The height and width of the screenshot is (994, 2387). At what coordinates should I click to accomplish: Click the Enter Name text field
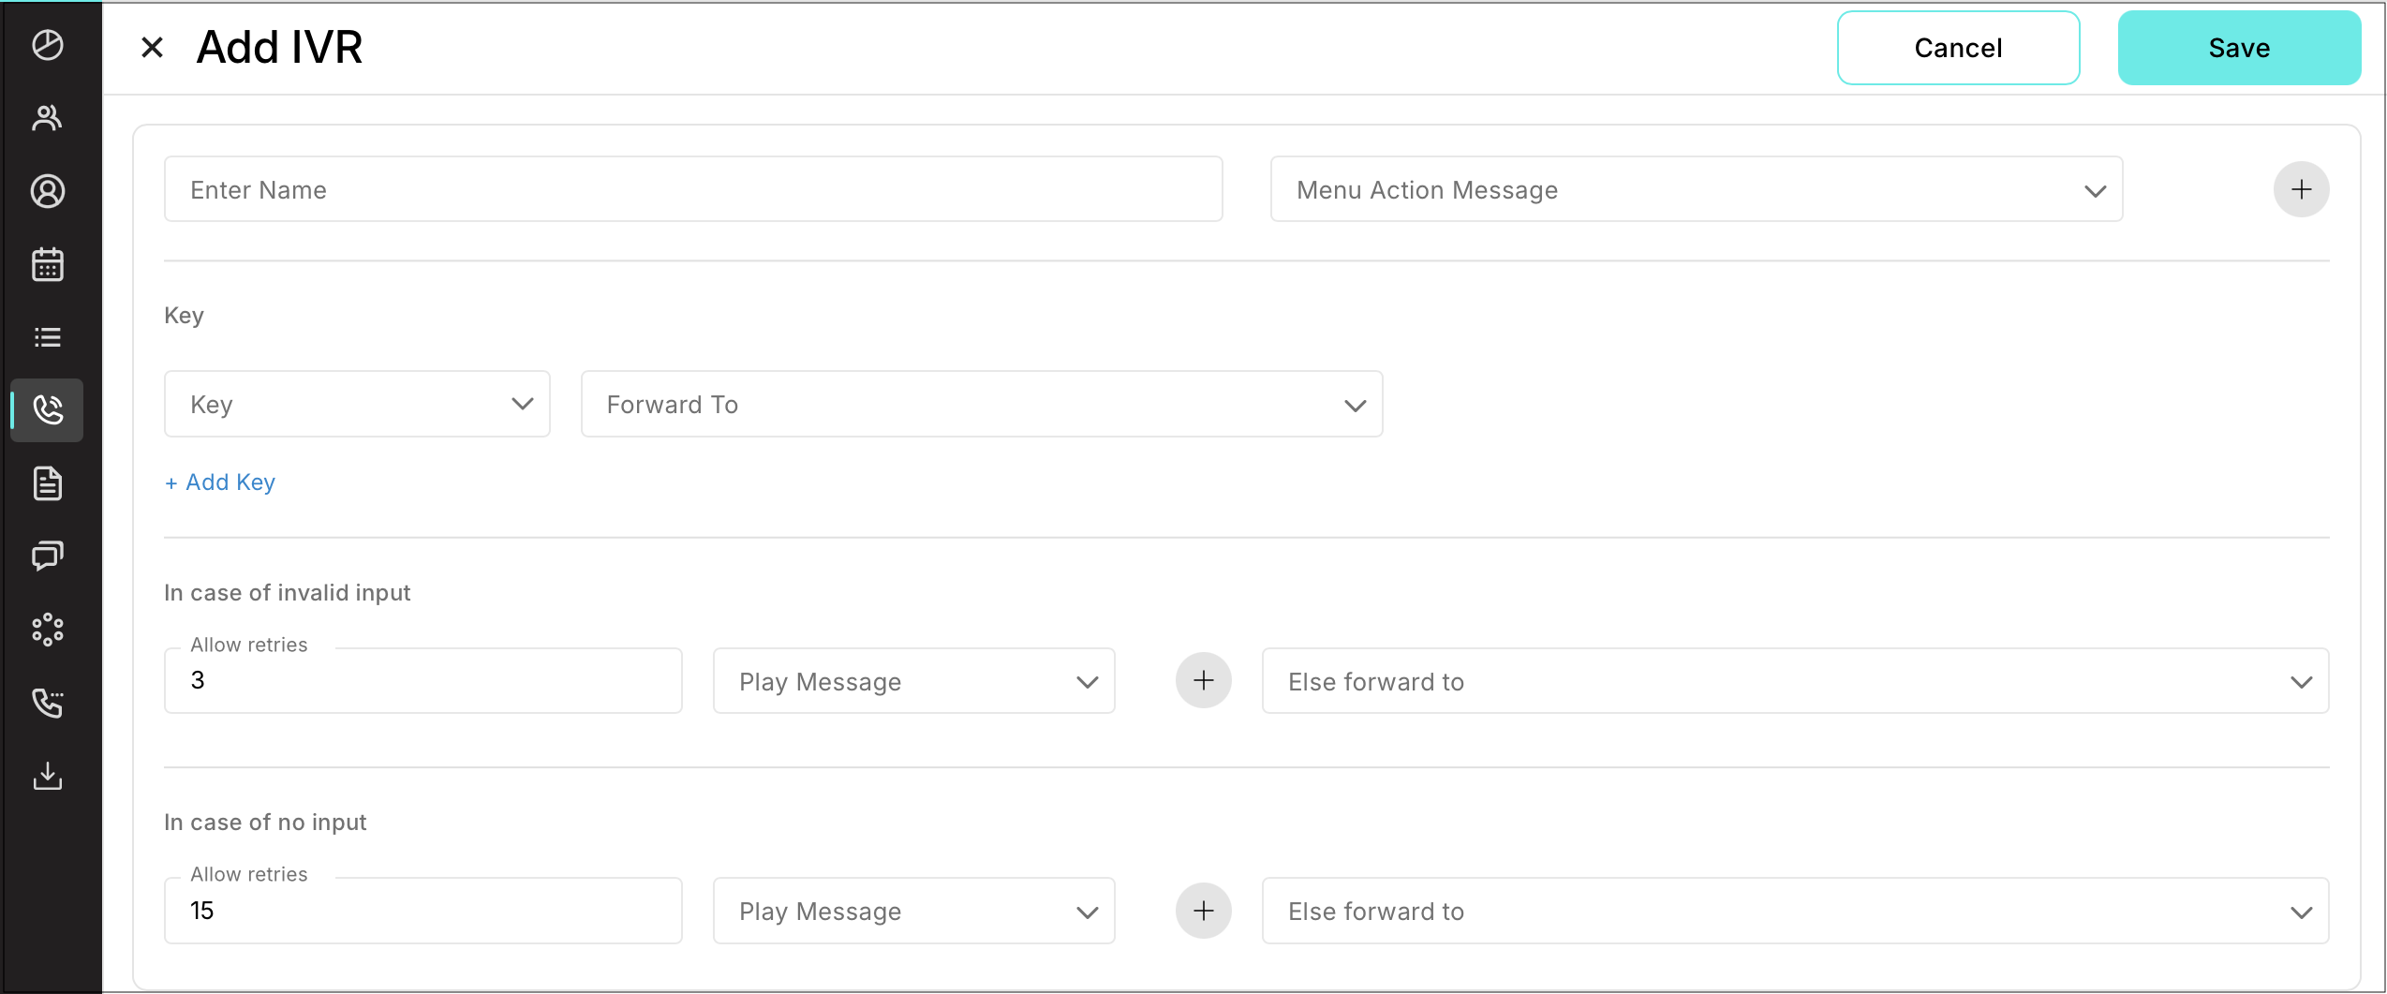pos(693,190)
